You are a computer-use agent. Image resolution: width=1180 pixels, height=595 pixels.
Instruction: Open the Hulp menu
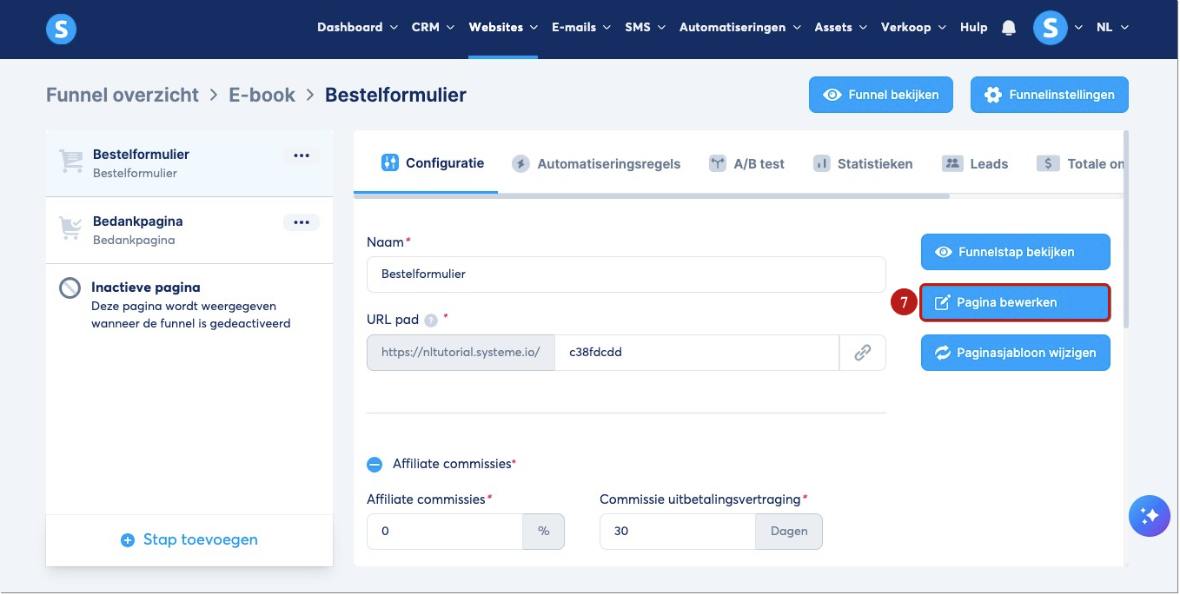973,27
